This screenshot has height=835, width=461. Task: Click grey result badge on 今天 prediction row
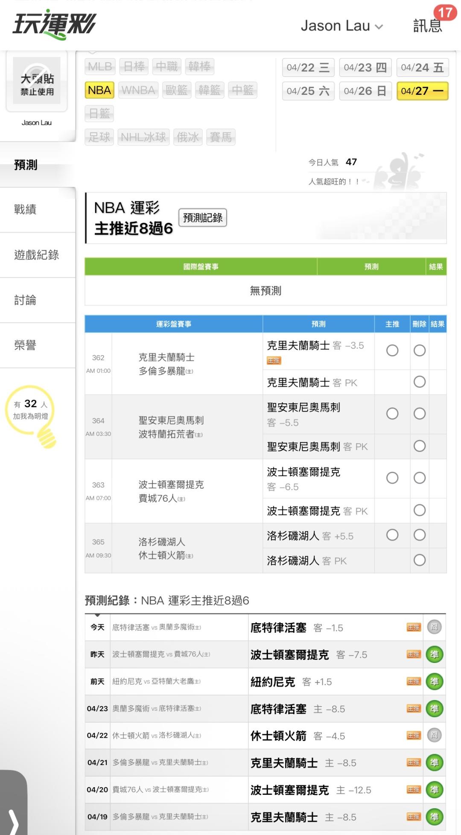click(434, 627)
